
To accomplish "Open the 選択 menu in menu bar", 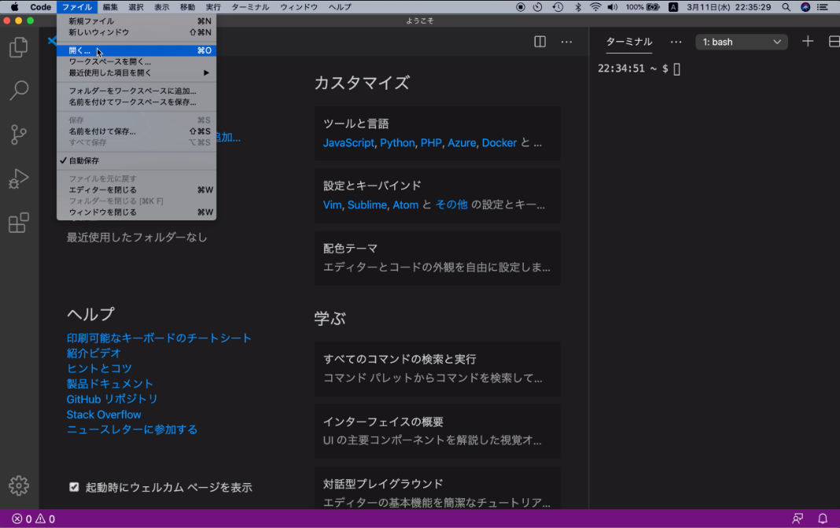I will [x=135, y=7].
